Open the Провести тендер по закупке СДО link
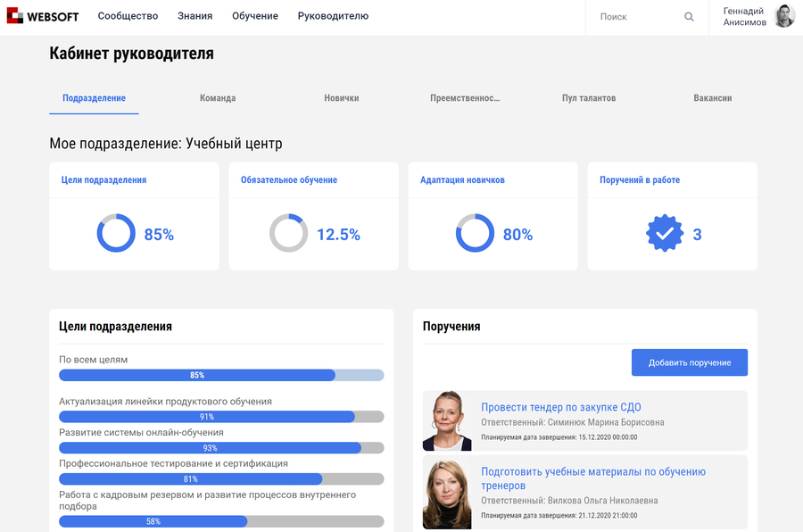The height and width of the screenshot is (532, 803). [560, 407]
